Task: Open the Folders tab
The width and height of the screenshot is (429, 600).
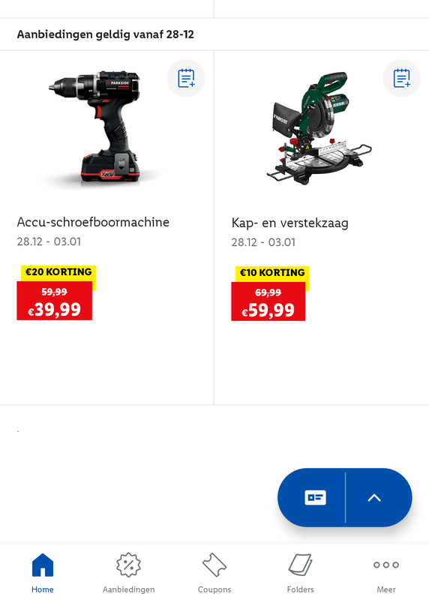Action: coord(301,572)
